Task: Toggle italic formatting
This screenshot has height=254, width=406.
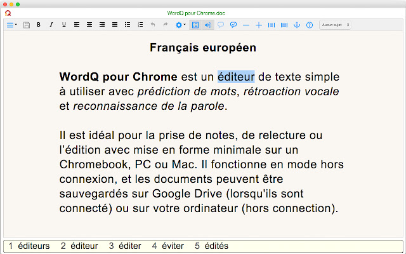Action: 51,25
